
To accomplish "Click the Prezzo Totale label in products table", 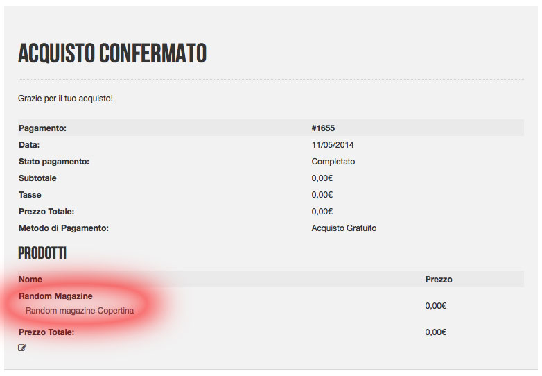I will click(x=46, y=332).
